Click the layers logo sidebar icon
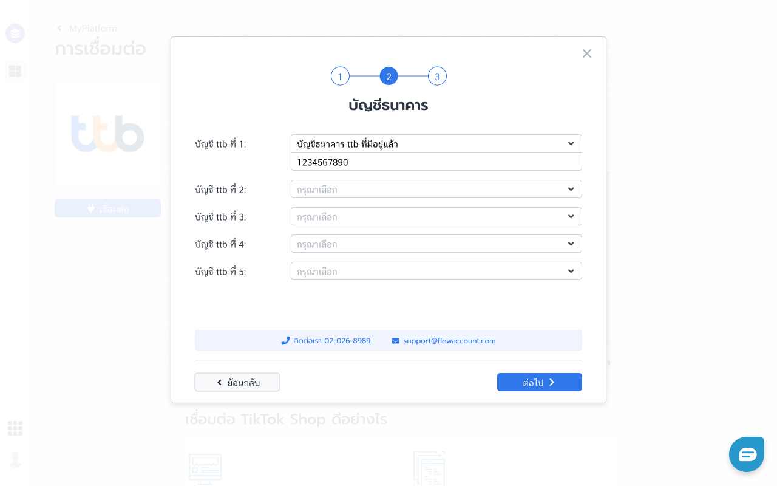777x486 pixels. coord(15,33)
